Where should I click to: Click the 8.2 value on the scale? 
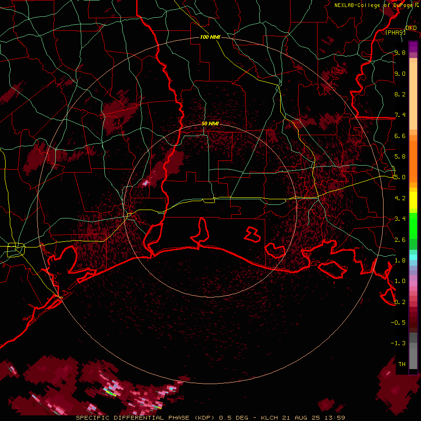[x=400, y=94]
